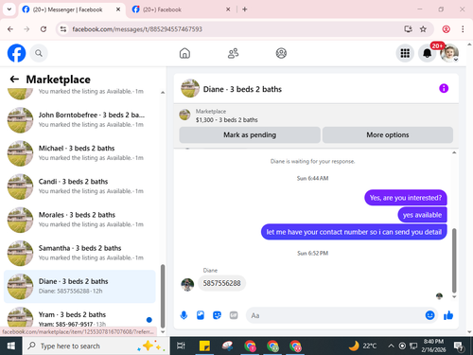This screenshot has height=355, width=473.
Task: Go back in browser history
Action: coord(10,29)
